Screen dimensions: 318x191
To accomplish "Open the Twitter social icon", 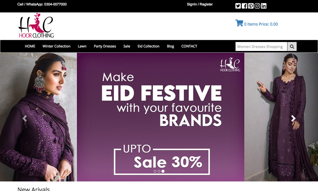I will [x=238, y=6].
